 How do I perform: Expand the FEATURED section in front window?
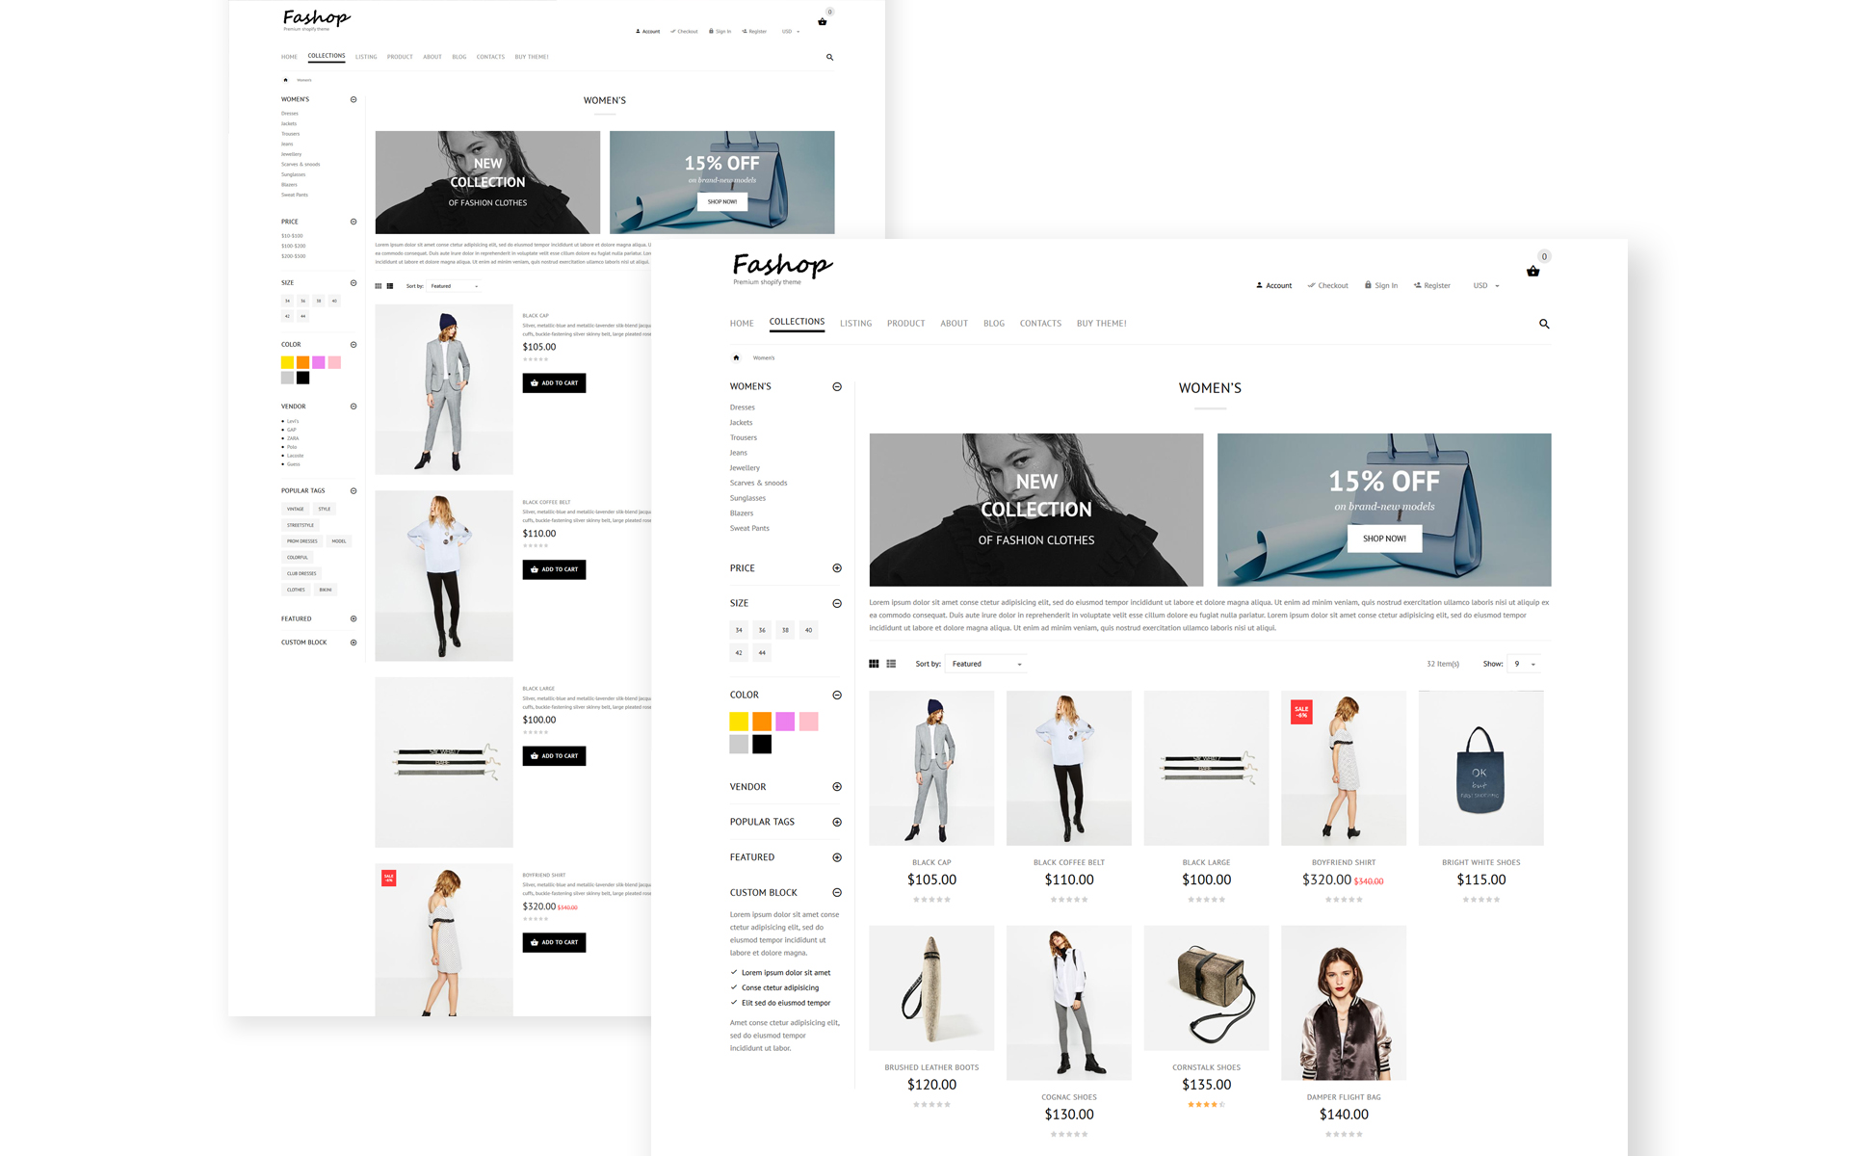click(836, 857)
